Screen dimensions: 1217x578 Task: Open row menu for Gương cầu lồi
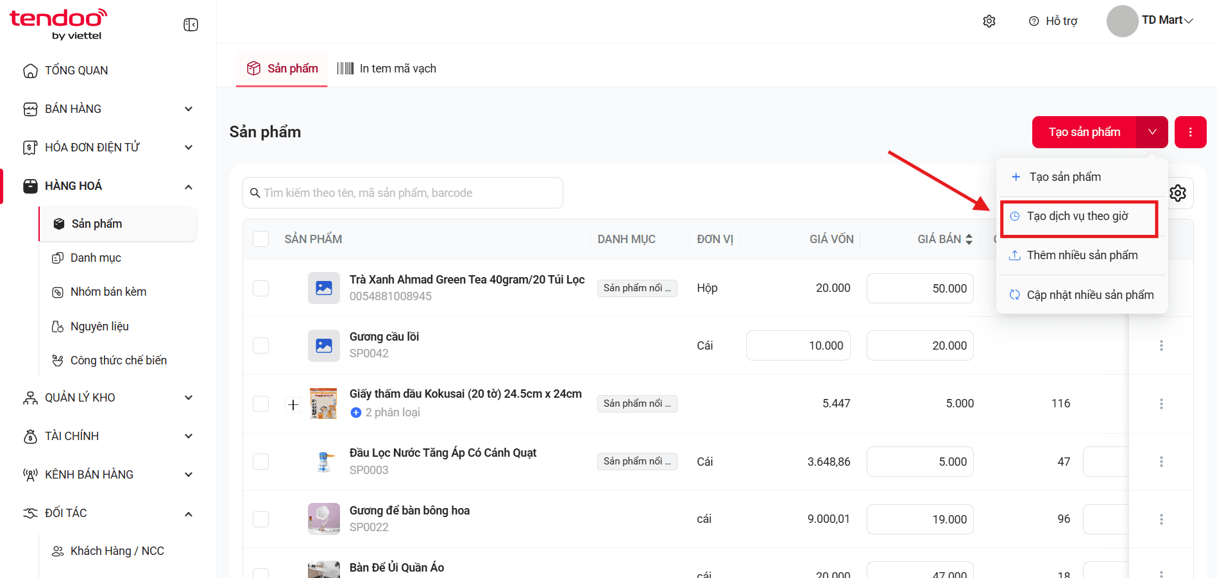(x=1161, y=346)
